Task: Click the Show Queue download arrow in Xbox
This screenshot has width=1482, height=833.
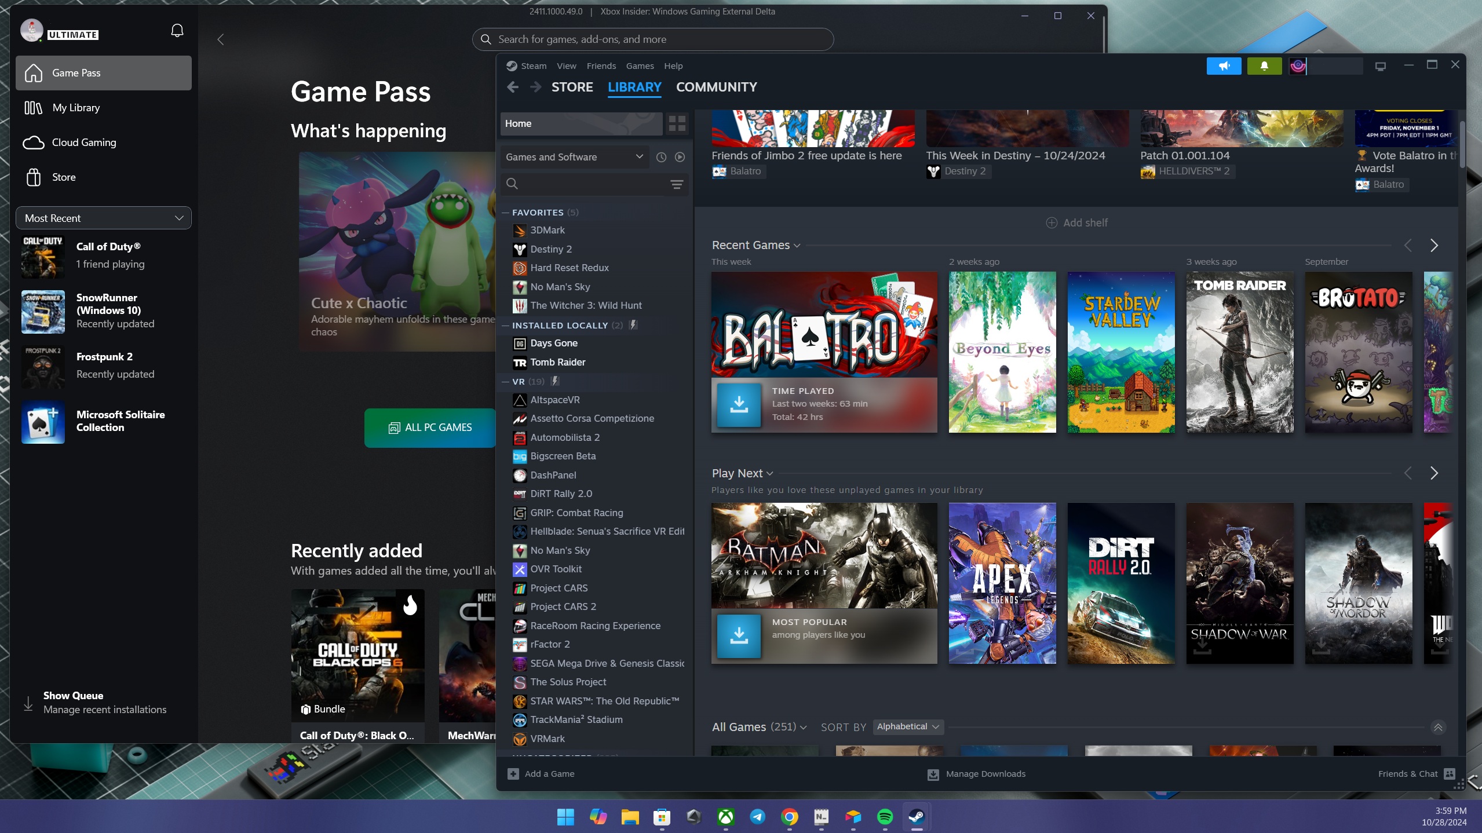Action: pyautogui.click(x=28, y=702)
